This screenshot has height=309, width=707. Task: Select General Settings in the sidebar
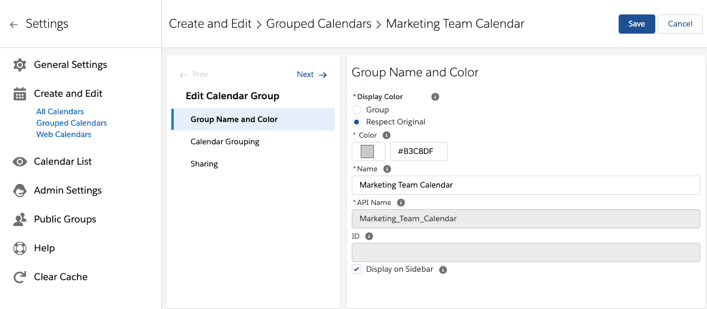70,65
